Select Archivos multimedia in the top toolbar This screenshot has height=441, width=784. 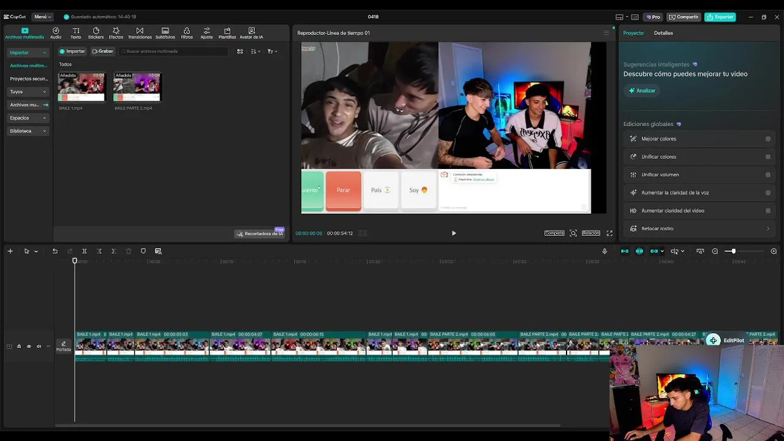click(x=24, y=33)
